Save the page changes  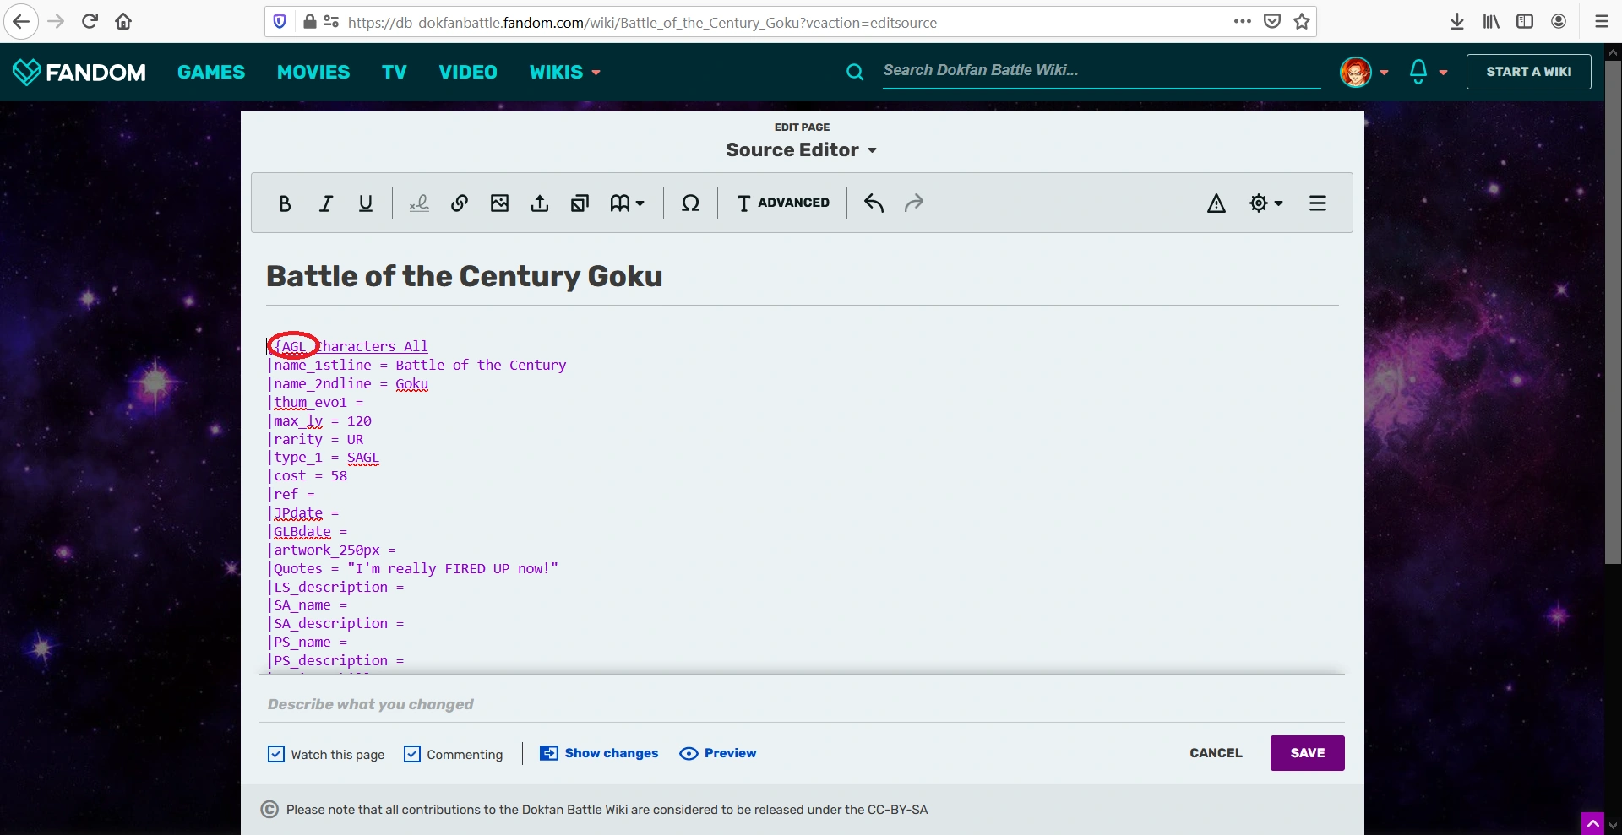click(1307, 753)
